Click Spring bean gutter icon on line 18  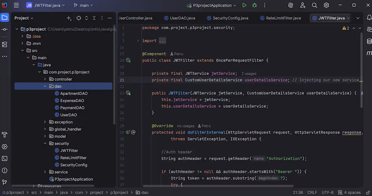click(x=128, y=60)
